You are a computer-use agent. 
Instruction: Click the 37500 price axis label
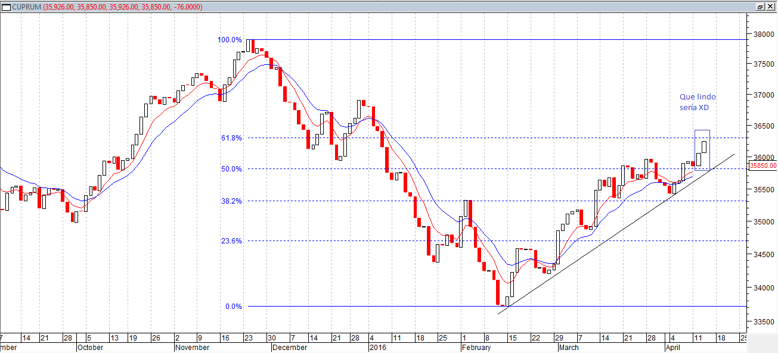pyautogui.click(x=764, y=64)
